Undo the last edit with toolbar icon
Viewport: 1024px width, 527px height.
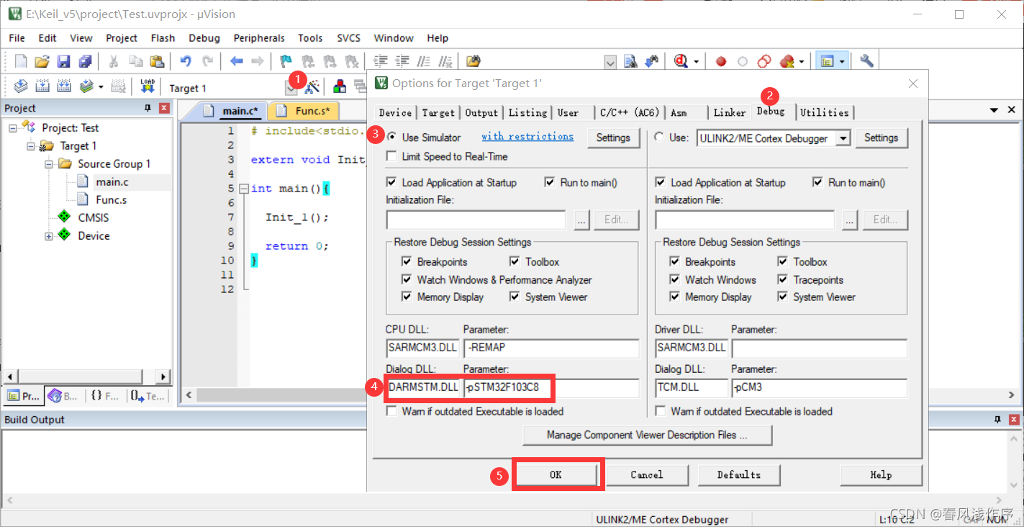click(186, 61)
